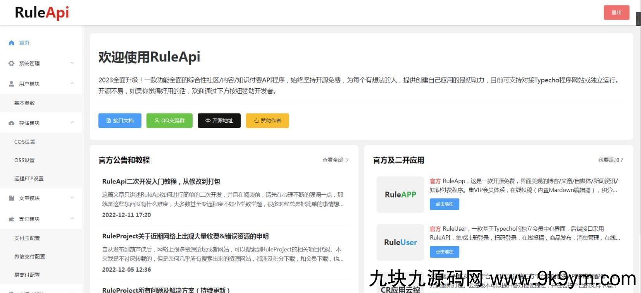Click the 存储模块 cloud icon
641x293 pixels.
pos(11,123)
